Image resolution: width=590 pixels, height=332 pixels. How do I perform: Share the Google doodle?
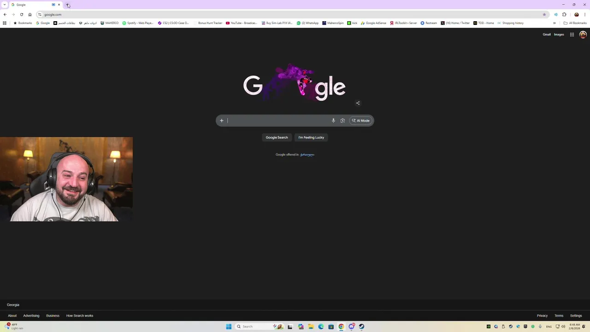358,103
